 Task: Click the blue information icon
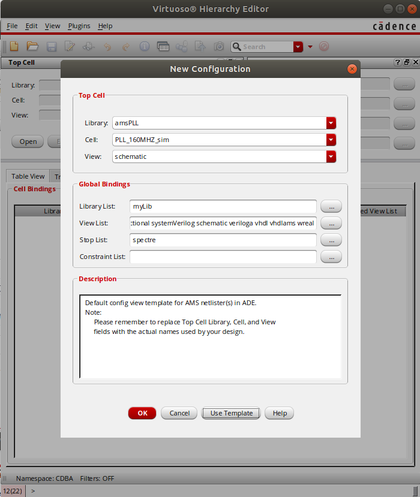[145, 47]
